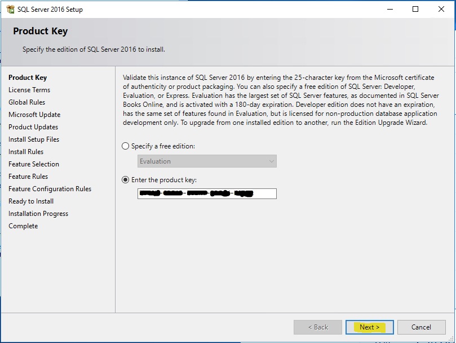Select Feature Selection in the sidebar
Viewport: 456px width, 343px height.
click(x=34, y=164)
